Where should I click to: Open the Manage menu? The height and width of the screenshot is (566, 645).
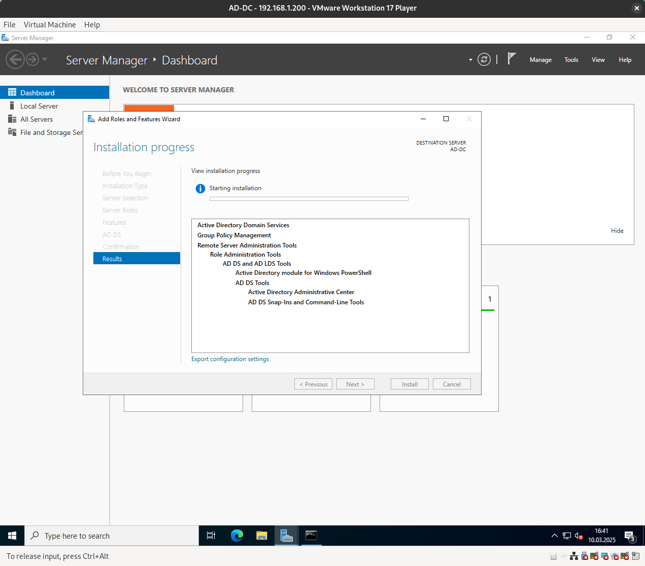coord(540,60)
